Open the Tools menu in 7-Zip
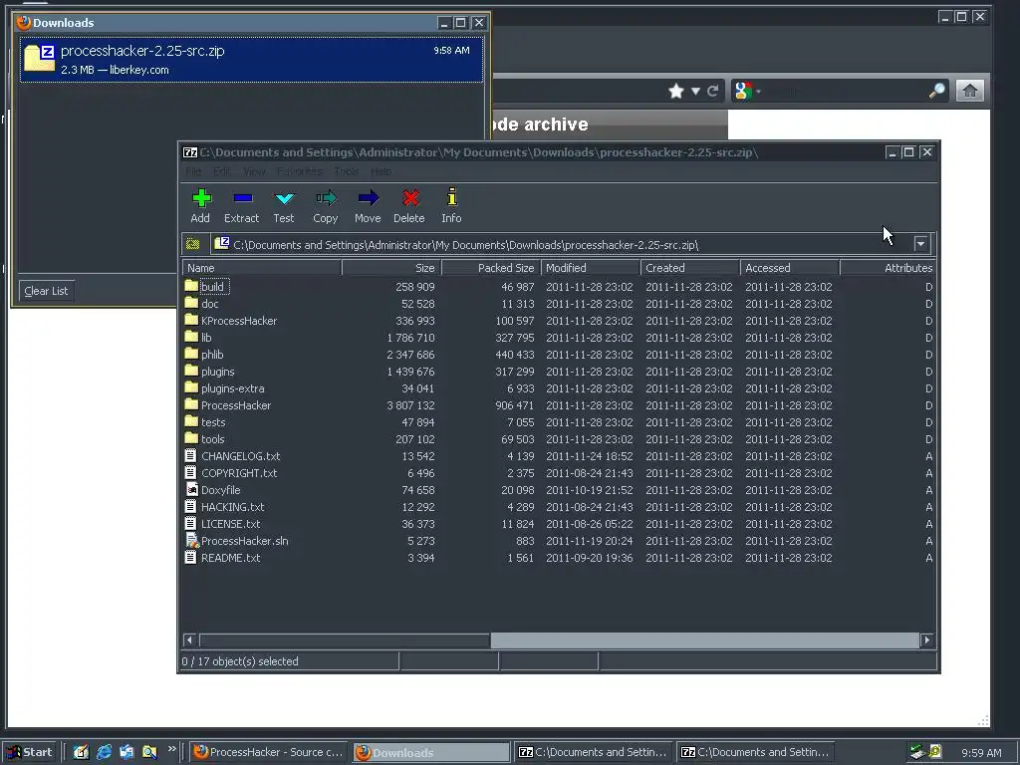The image size is (1020, 765). point(346,171)
